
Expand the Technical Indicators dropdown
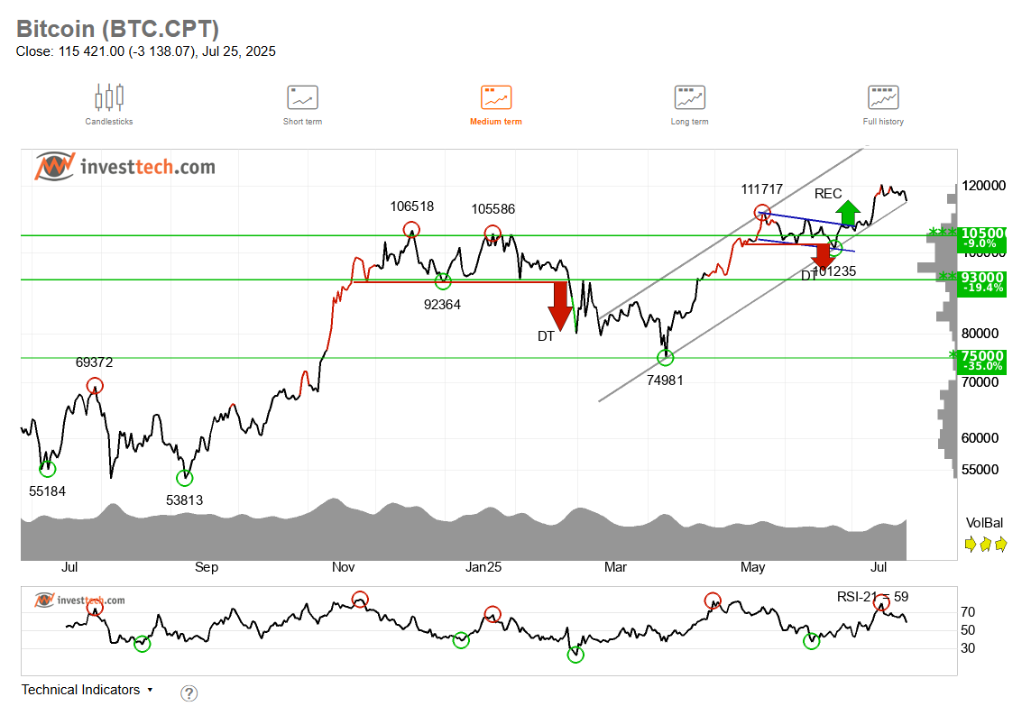[x=87, y=690]
